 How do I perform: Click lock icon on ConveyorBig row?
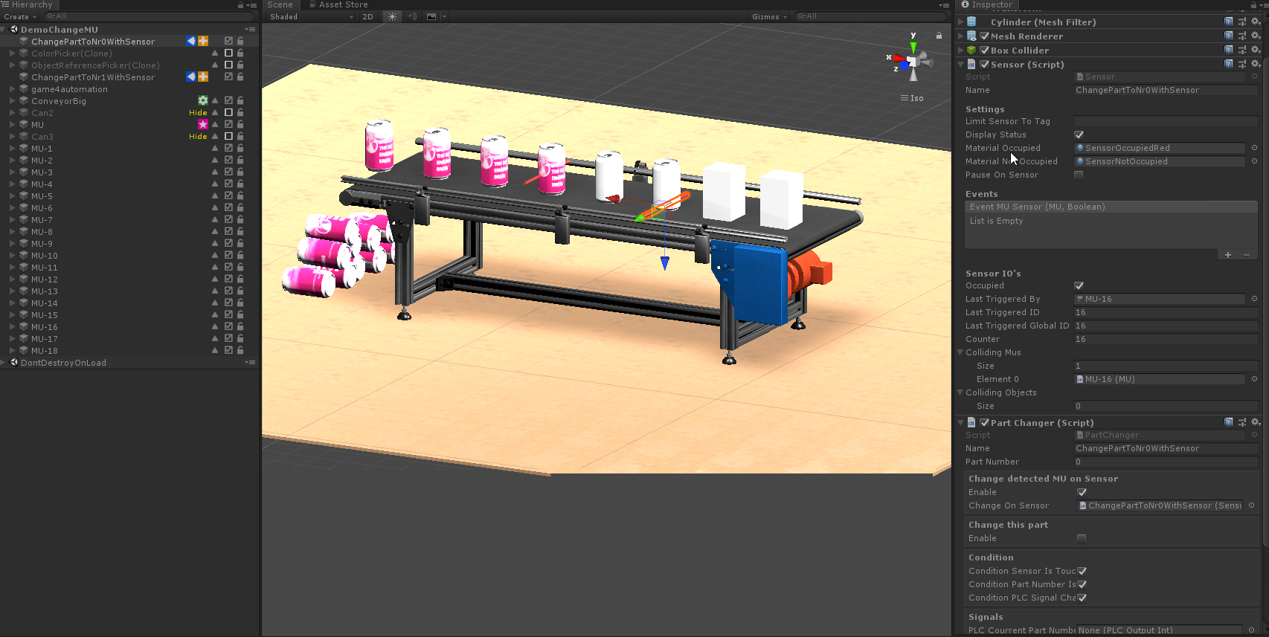tap(240, 101)
